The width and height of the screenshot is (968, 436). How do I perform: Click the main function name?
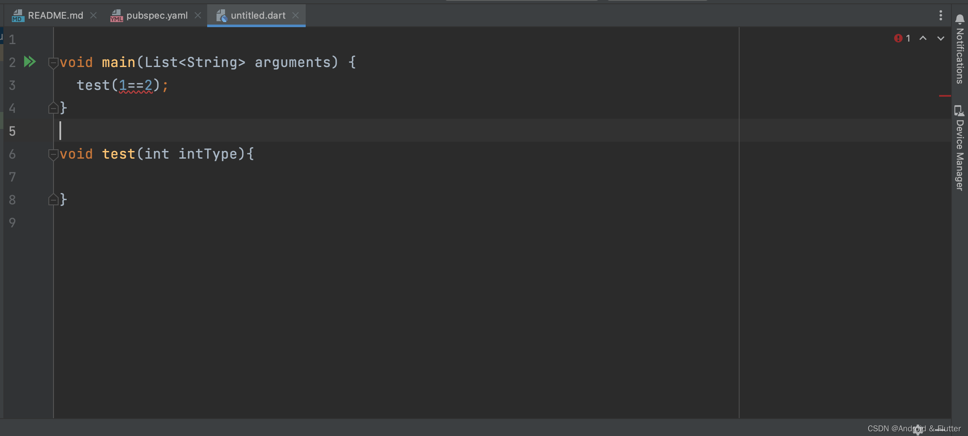coord(119,62)
